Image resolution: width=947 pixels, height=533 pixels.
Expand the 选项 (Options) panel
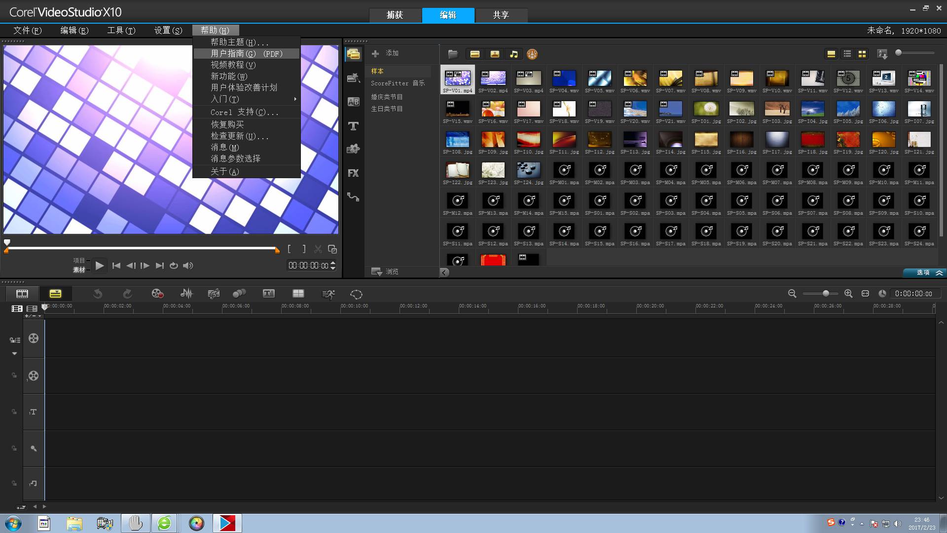click(924, 272)
